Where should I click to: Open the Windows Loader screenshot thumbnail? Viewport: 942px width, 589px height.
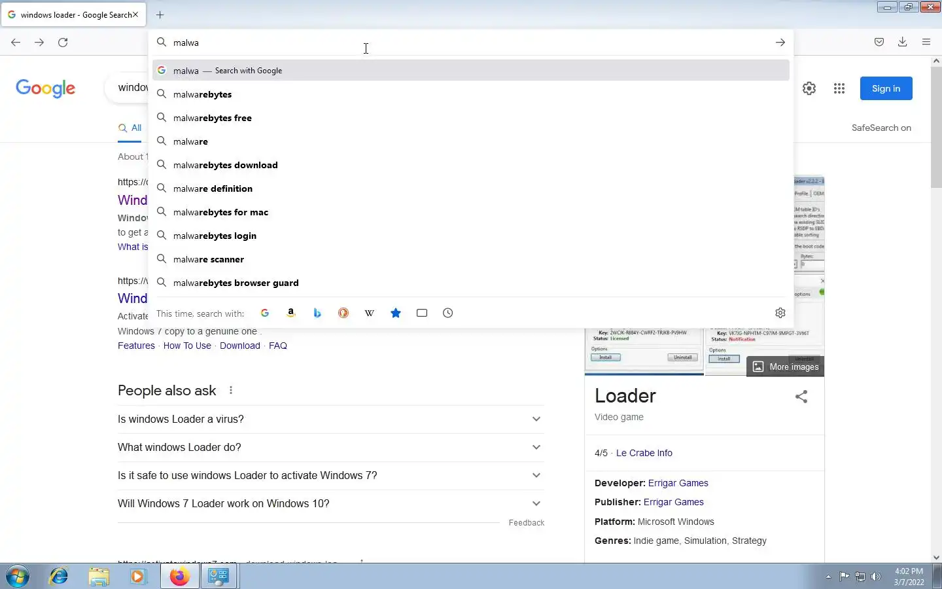[644, 351]
